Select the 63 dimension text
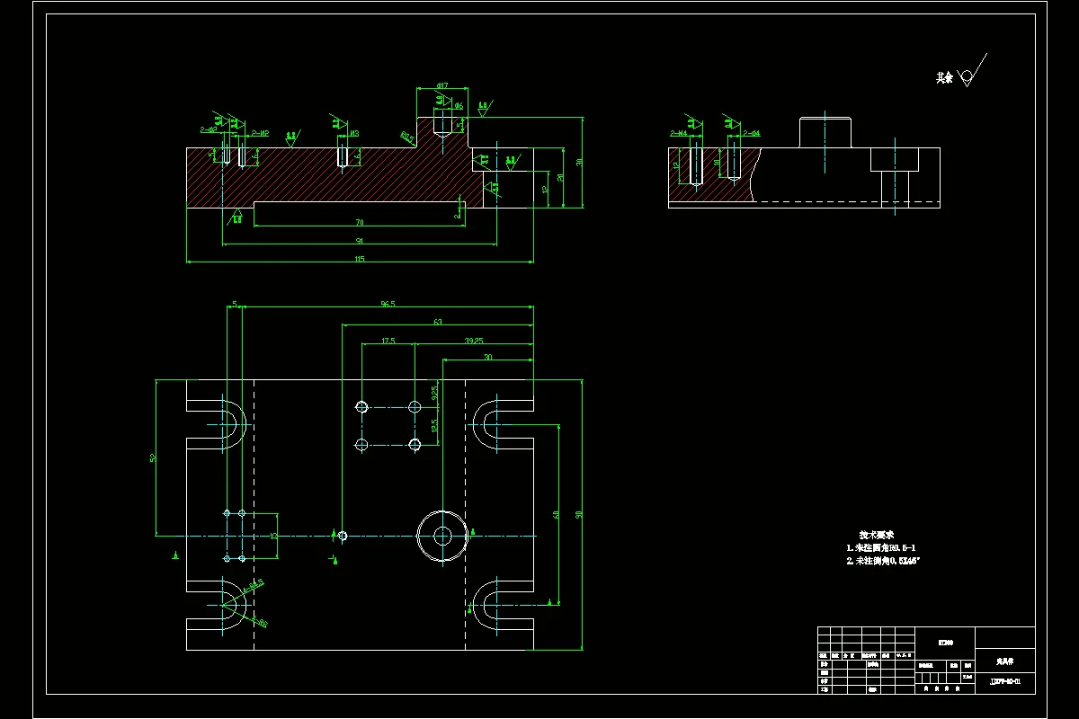This screenshot has height=719, width=1079. click(x=438, y=322)
